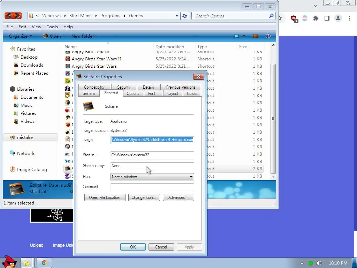Click the Chrome extensions puzzle icon
The height and width of the screenshot is (268, 357).
point(316,18)
